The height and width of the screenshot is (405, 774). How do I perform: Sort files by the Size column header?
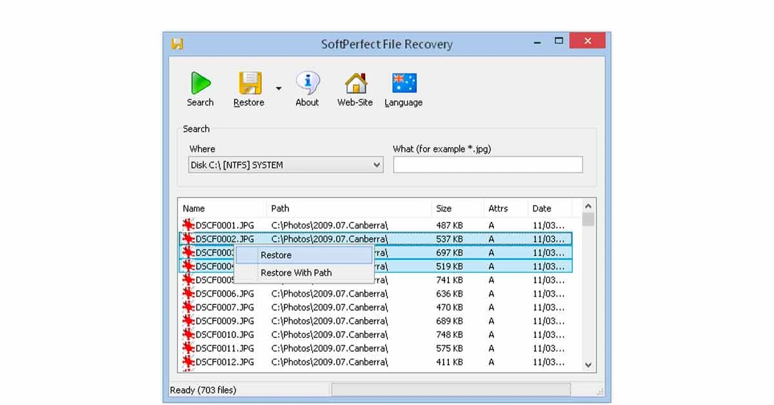coord(444,208)
